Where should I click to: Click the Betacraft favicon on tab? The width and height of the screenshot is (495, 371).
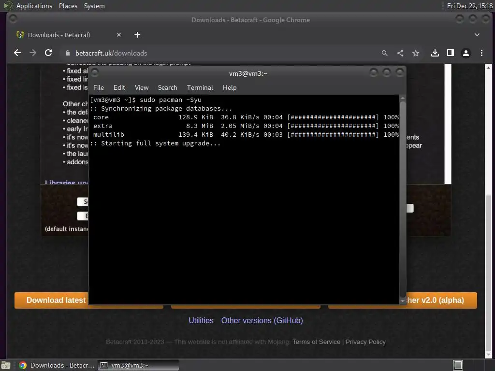click(x=20, y=35)
